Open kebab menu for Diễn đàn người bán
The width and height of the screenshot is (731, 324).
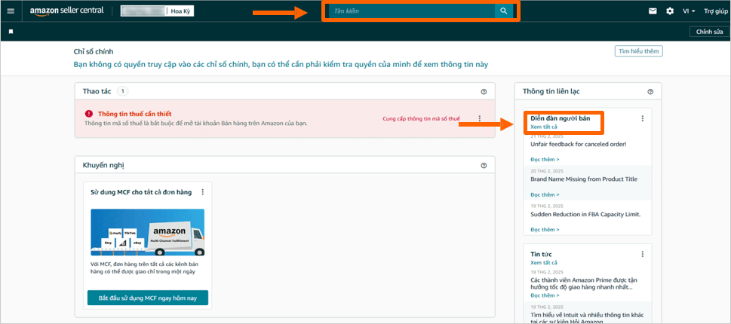[643, 119]
